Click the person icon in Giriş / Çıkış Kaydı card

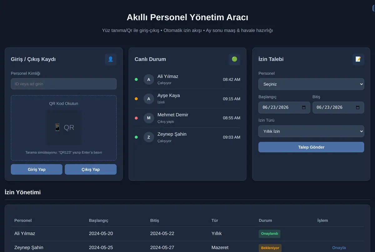click(x=111, y=59)
